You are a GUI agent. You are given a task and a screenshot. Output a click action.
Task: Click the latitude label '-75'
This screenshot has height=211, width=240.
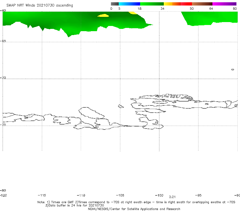click(3, 125)
